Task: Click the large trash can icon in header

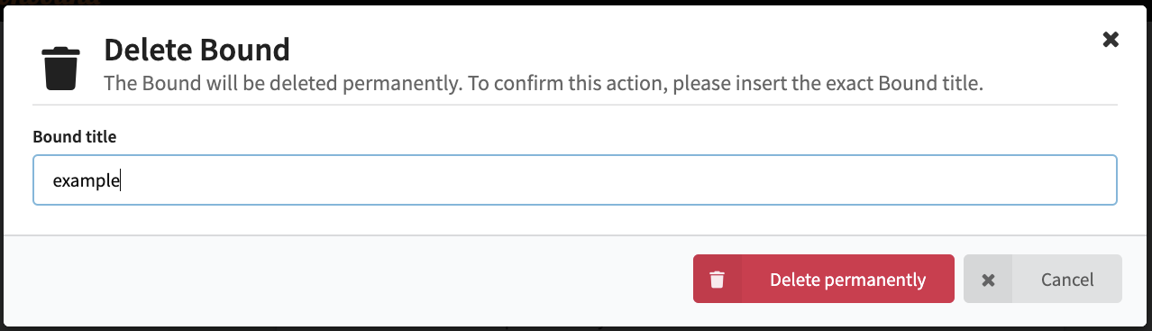Action: (x=61, y=69)
